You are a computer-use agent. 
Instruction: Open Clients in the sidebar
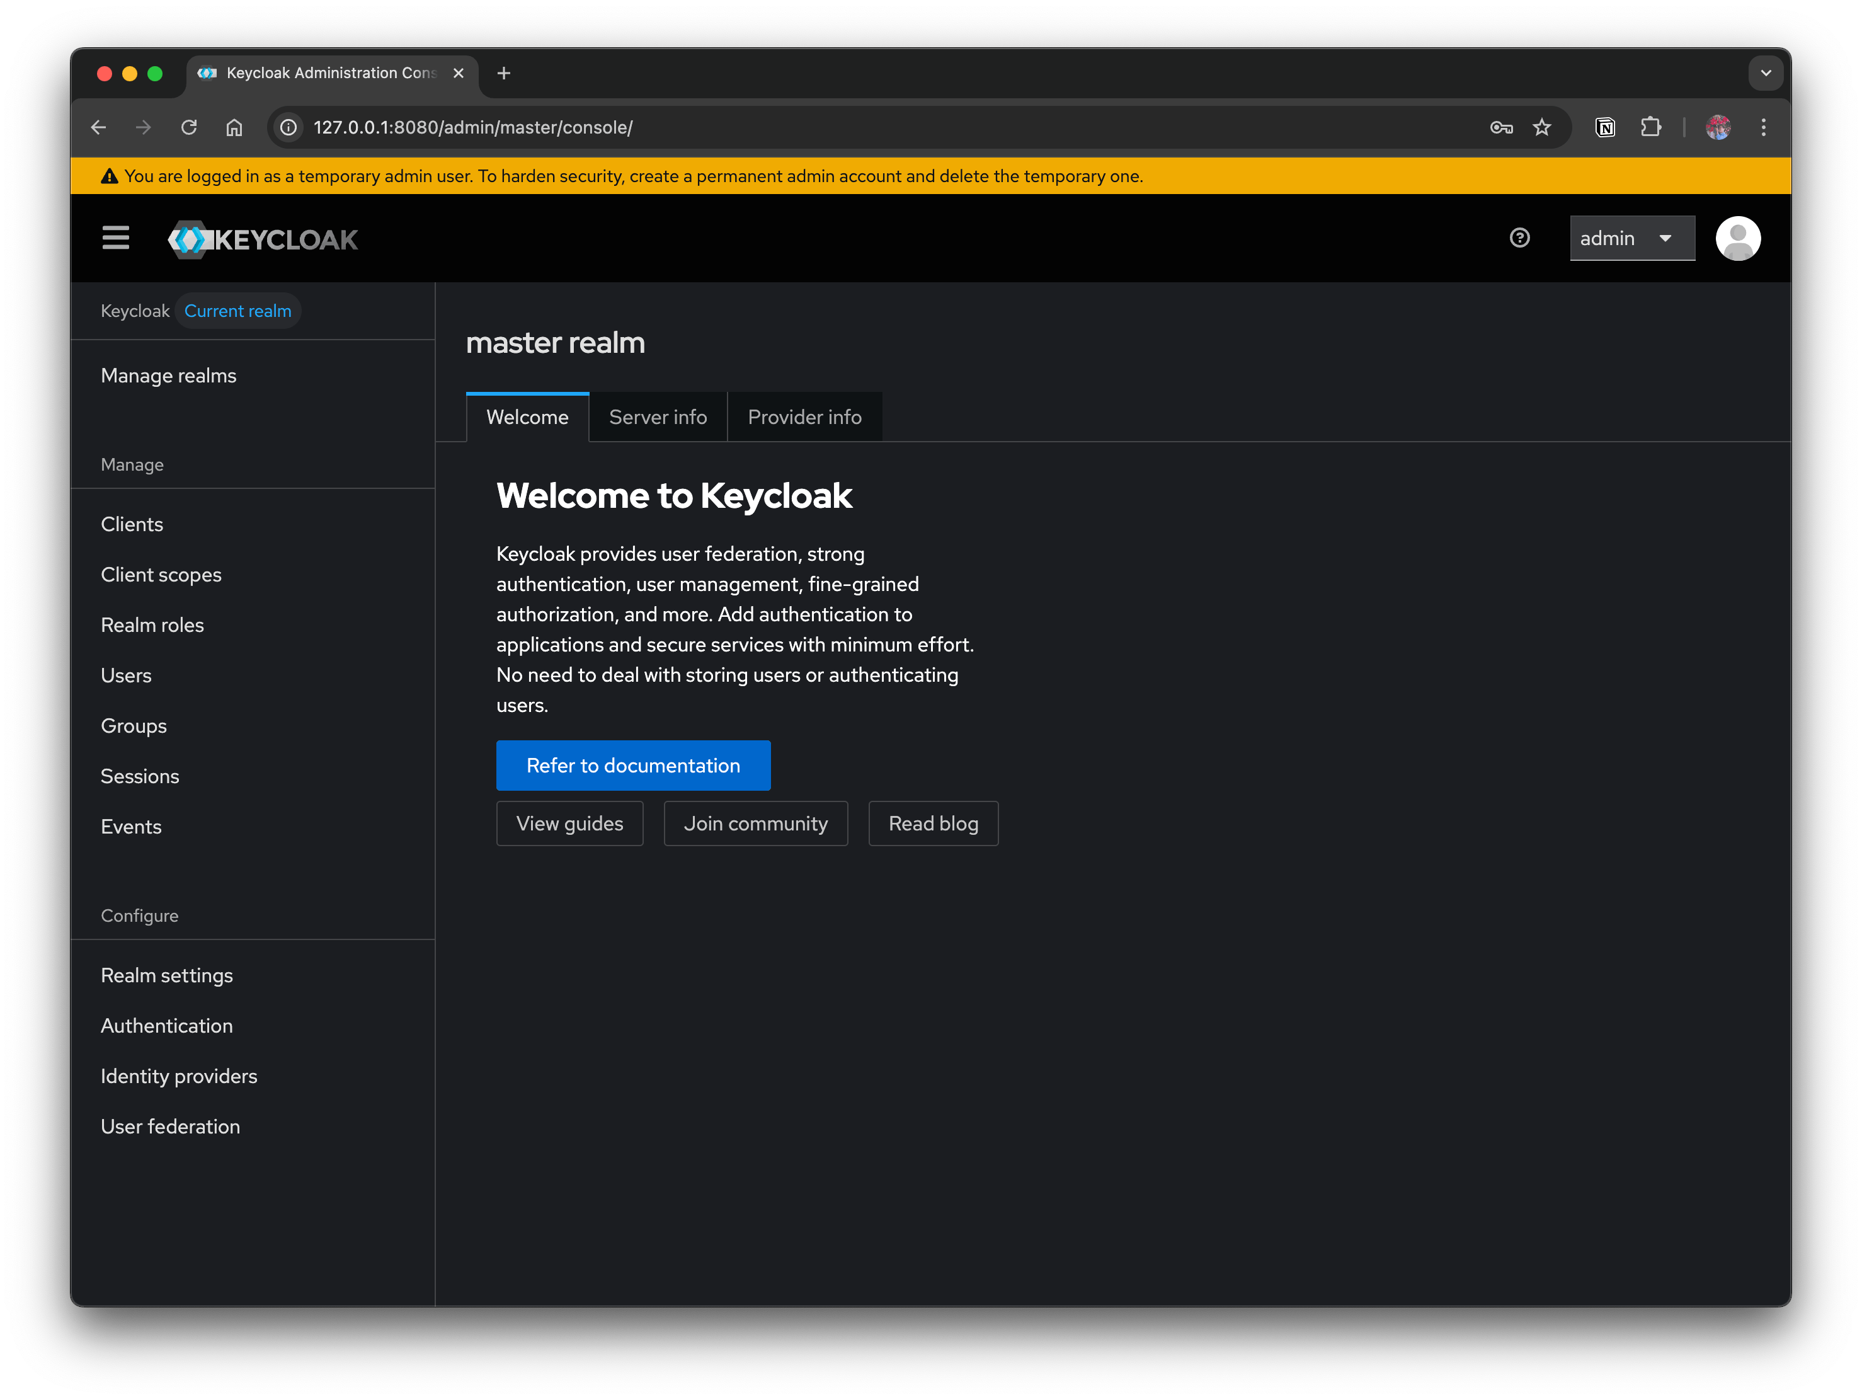coord(253,524)
